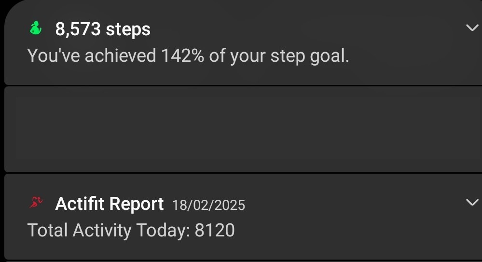The image size is (482, 262).
Task: Open the 8,573 steps notification title
Action: pos(103,29)
